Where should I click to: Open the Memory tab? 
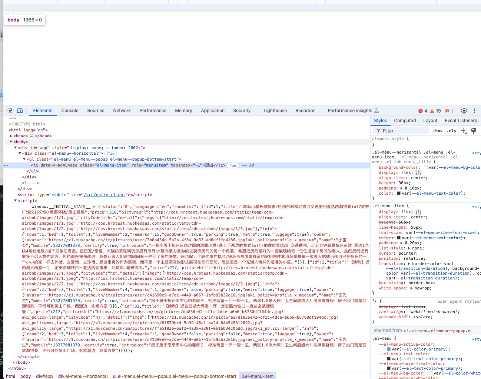[x=183, y=111]
